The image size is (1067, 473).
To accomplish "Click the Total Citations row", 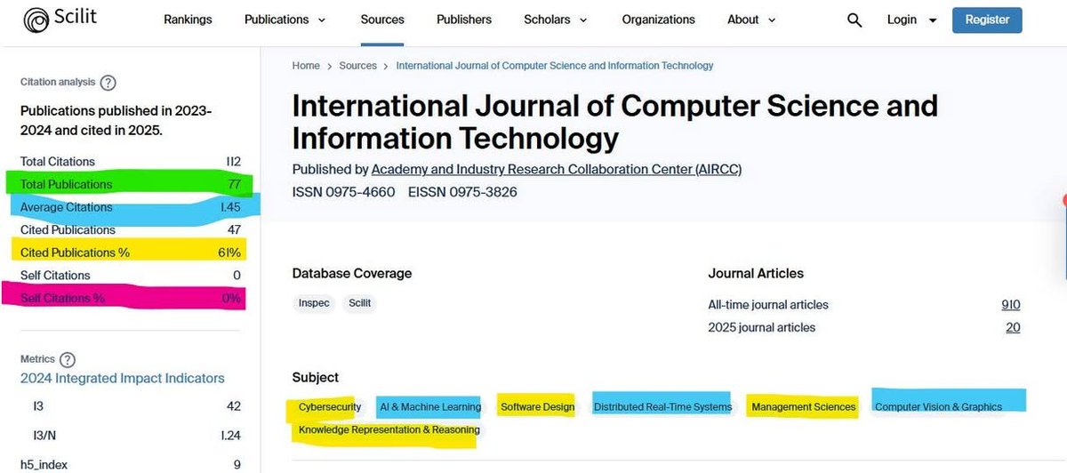I will pyautogui.click(x=131, y=162).
